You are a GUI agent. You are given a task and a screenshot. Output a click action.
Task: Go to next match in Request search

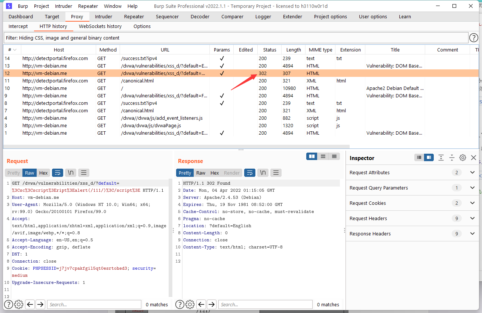(x=40, y=304)
